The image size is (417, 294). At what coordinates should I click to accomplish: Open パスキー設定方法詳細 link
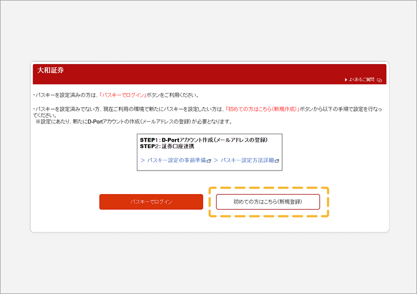click(x=247, y=160)
